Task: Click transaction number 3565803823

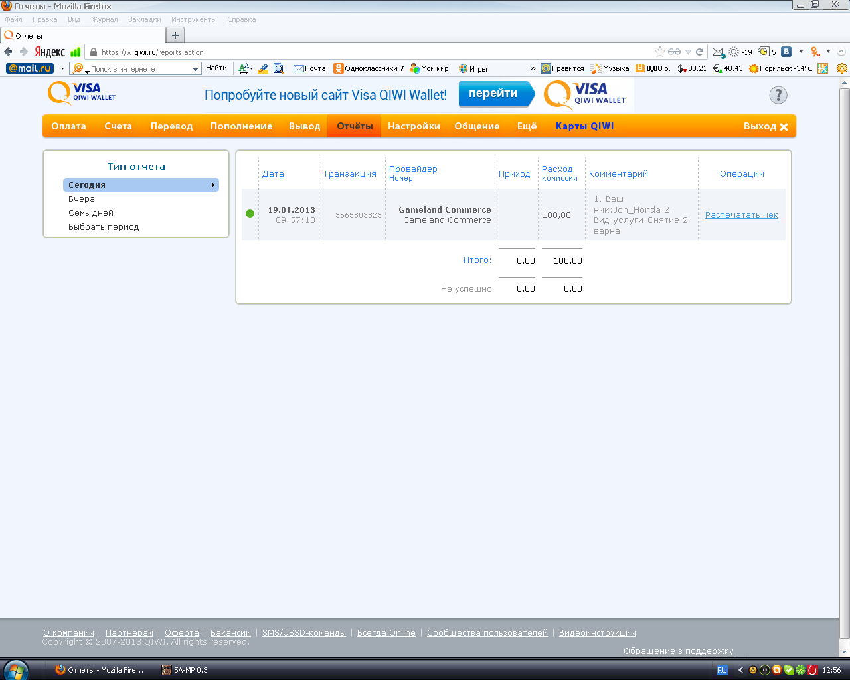Action: (359, 215)
